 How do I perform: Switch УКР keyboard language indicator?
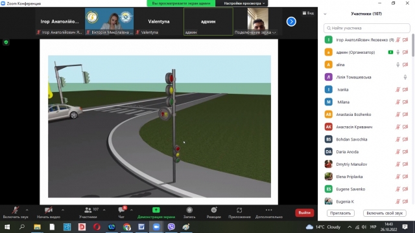(x=373, y=227)
